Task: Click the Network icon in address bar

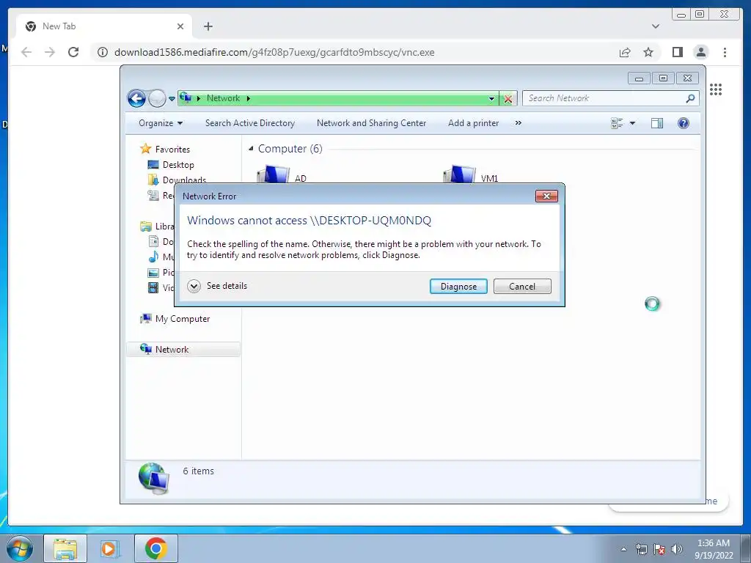Action: [x=186, y=97]
